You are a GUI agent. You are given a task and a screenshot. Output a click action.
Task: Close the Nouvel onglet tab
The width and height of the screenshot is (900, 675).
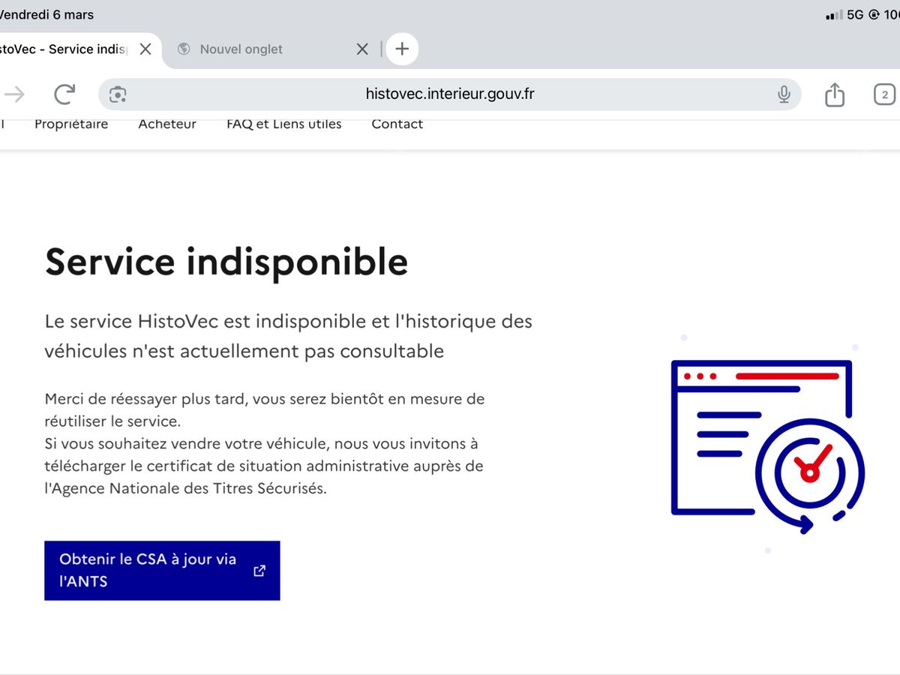[362, 49]
